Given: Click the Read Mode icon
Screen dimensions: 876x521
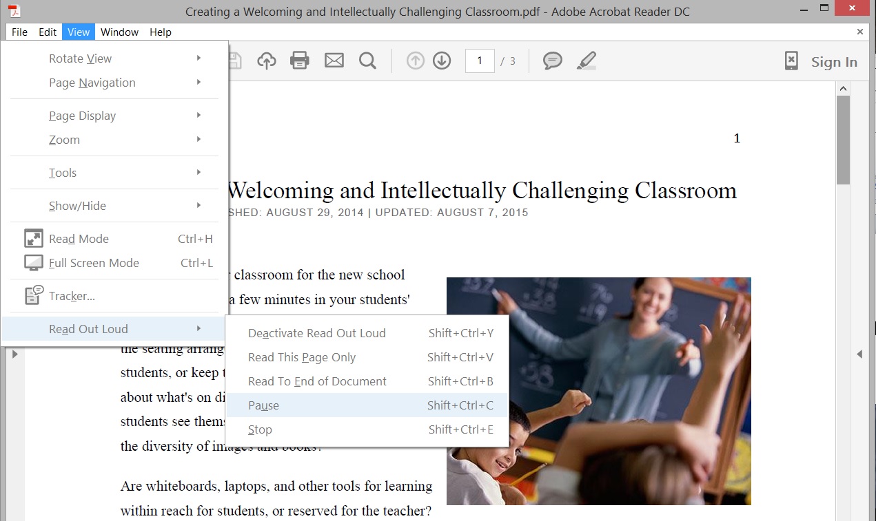Looking at the screenshot, I should click(33, 239).
